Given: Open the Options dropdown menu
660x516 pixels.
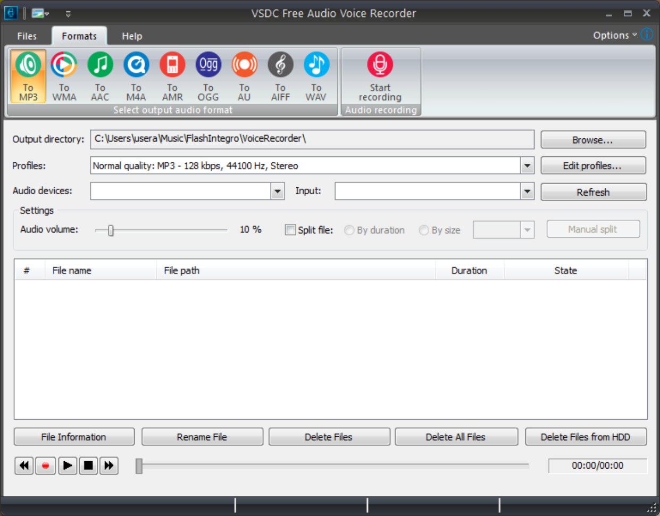Looking at the screenshot, I should click(x=615, y=35).
